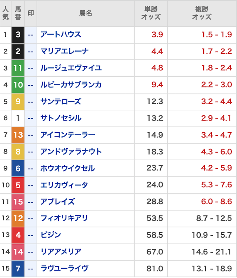Click the red number 5 badge

click(18, 185)
